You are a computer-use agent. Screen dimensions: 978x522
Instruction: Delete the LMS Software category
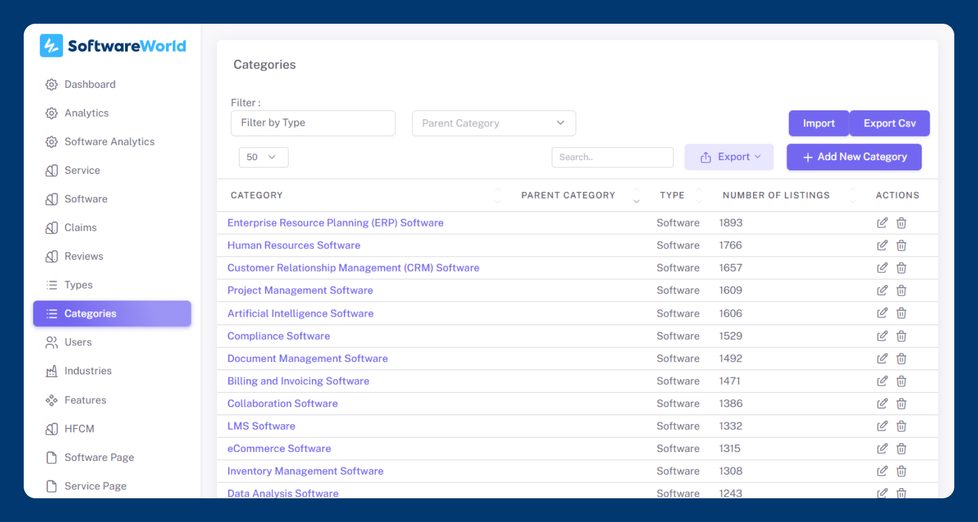pos(901,426)
